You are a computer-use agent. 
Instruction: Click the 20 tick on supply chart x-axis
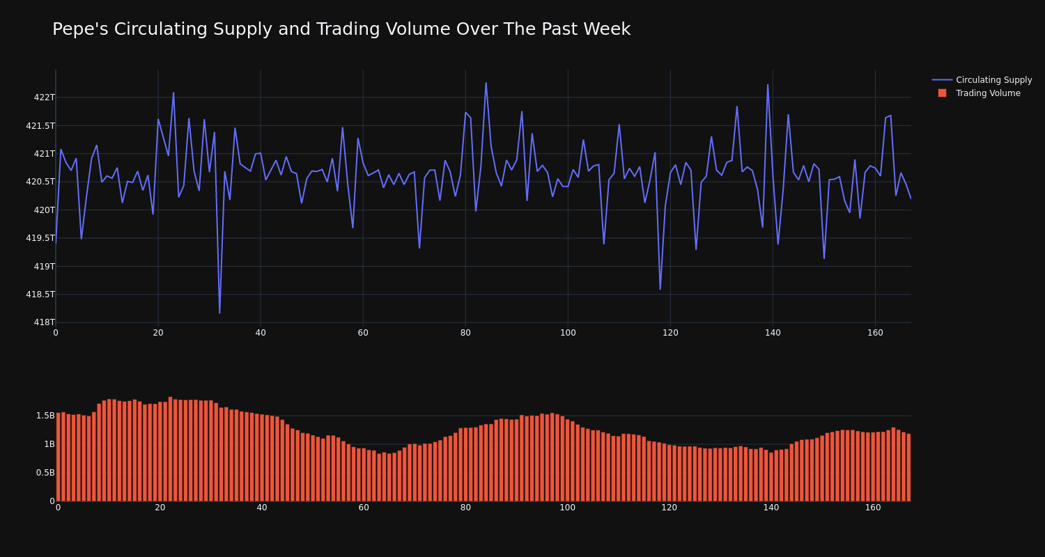click(x=158, y=333)
